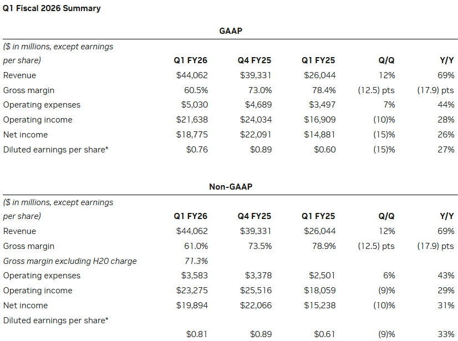The image size is (458, 341).
Task: Click Non-GAAP Q1 FY25 gross margin 78.9%
Action: (323, 246)
